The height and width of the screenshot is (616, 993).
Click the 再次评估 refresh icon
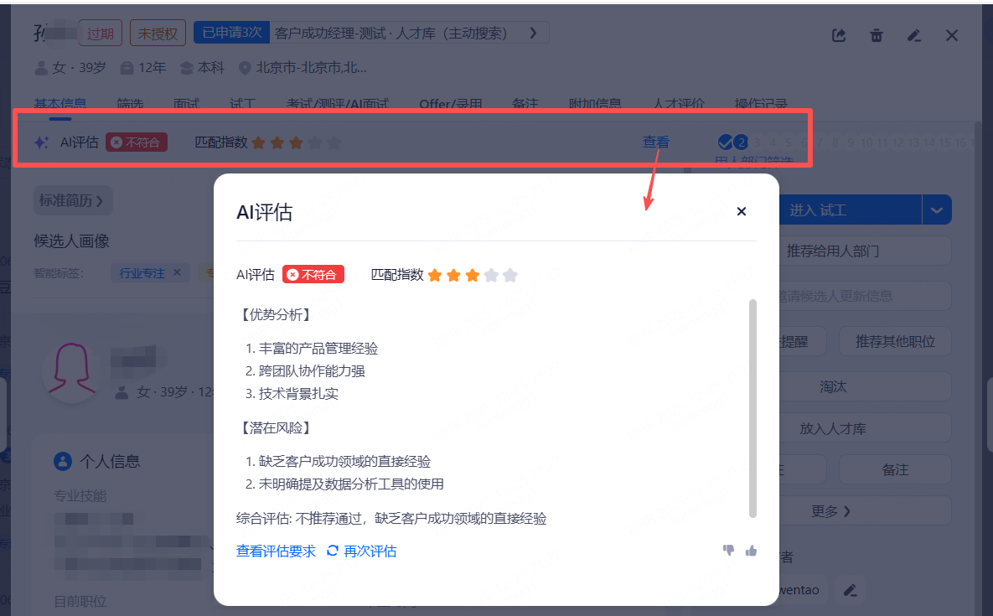(333, 551)
